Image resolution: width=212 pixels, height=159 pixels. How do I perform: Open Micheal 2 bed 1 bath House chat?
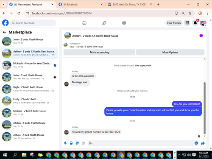[29, 113]
